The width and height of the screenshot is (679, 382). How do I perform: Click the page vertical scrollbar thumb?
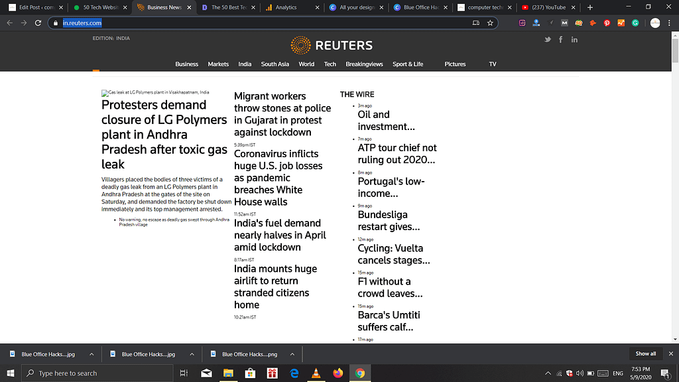coord(675,50)
